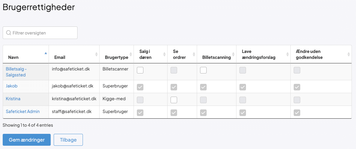Screen dimensions: 356x149
Task: Open Jakob's user profile link
Action: (x=12, y=86)
